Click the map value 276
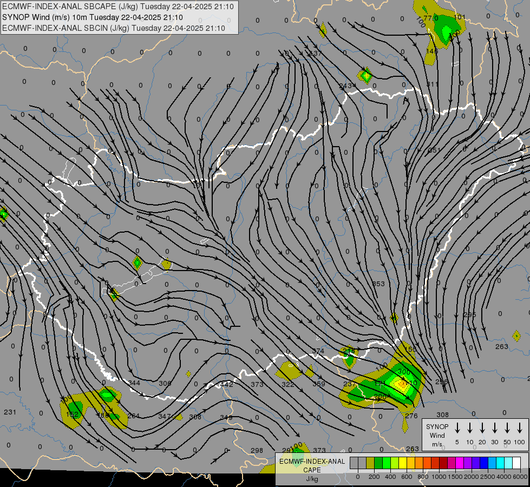Viewport: 530px width, 487px height. pos(411,416)
